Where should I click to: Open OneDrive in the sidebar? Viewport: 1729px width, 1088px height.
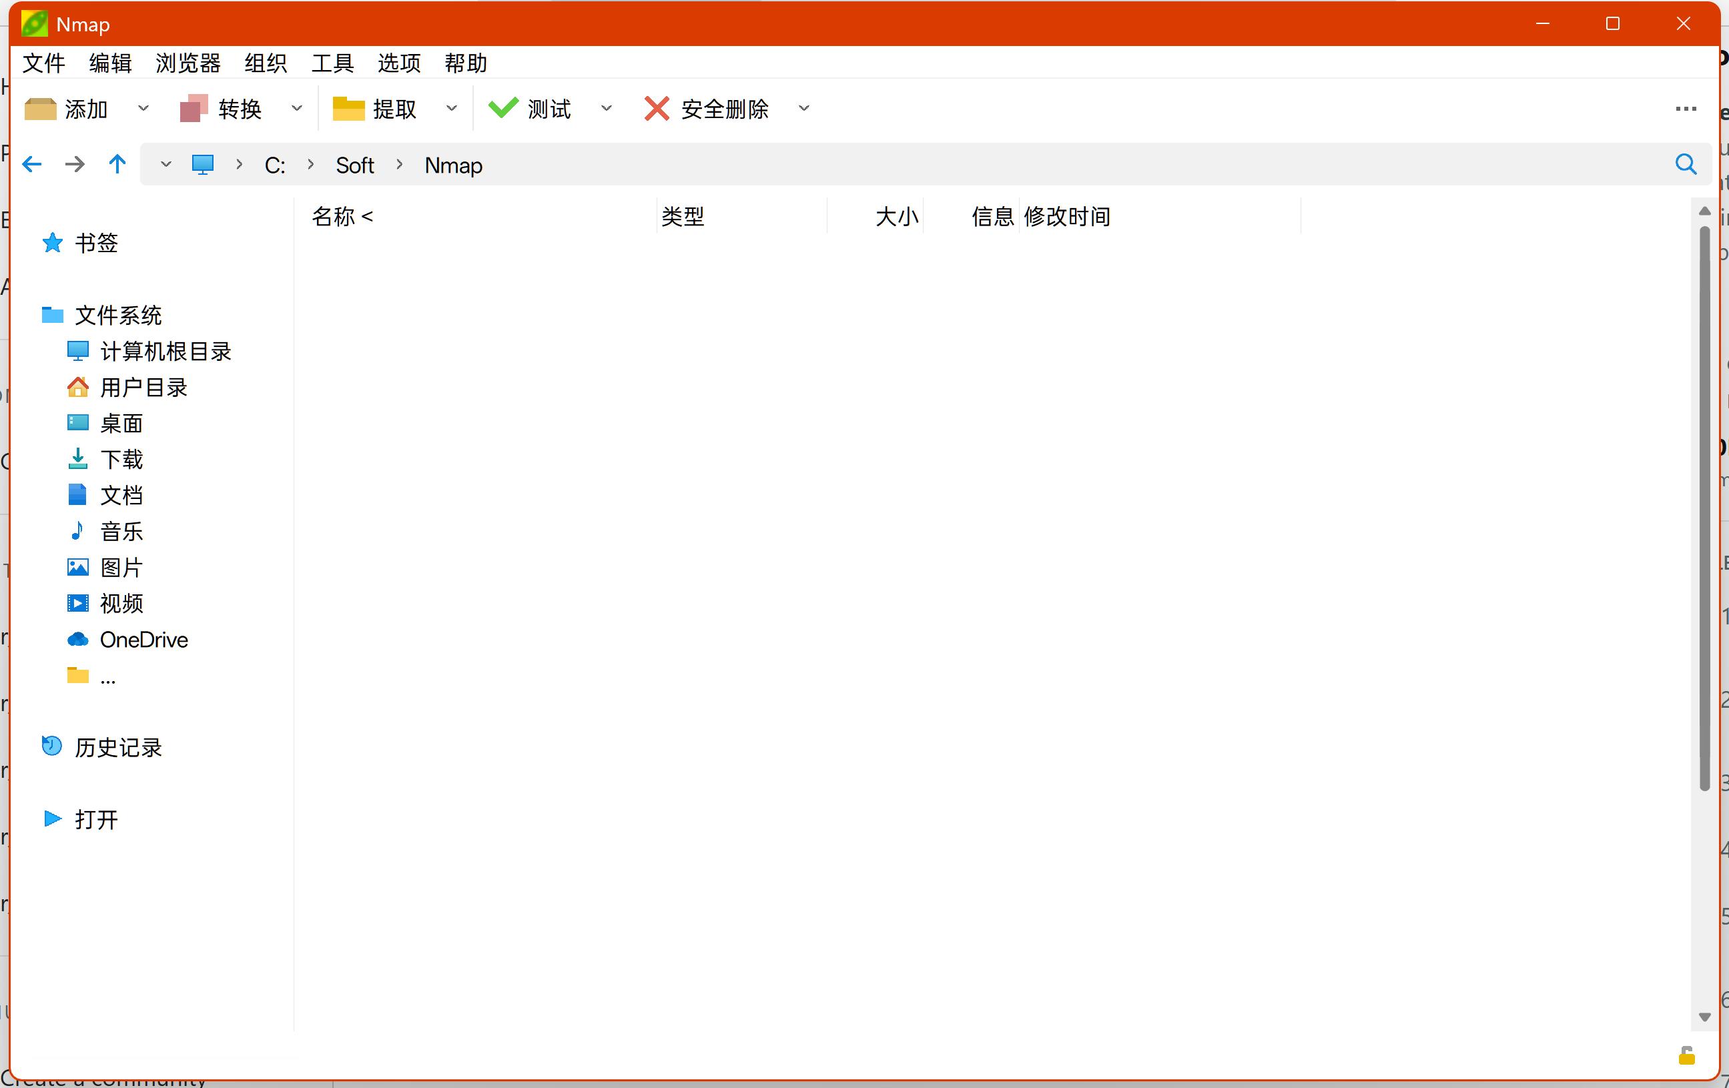coord(127,639)
